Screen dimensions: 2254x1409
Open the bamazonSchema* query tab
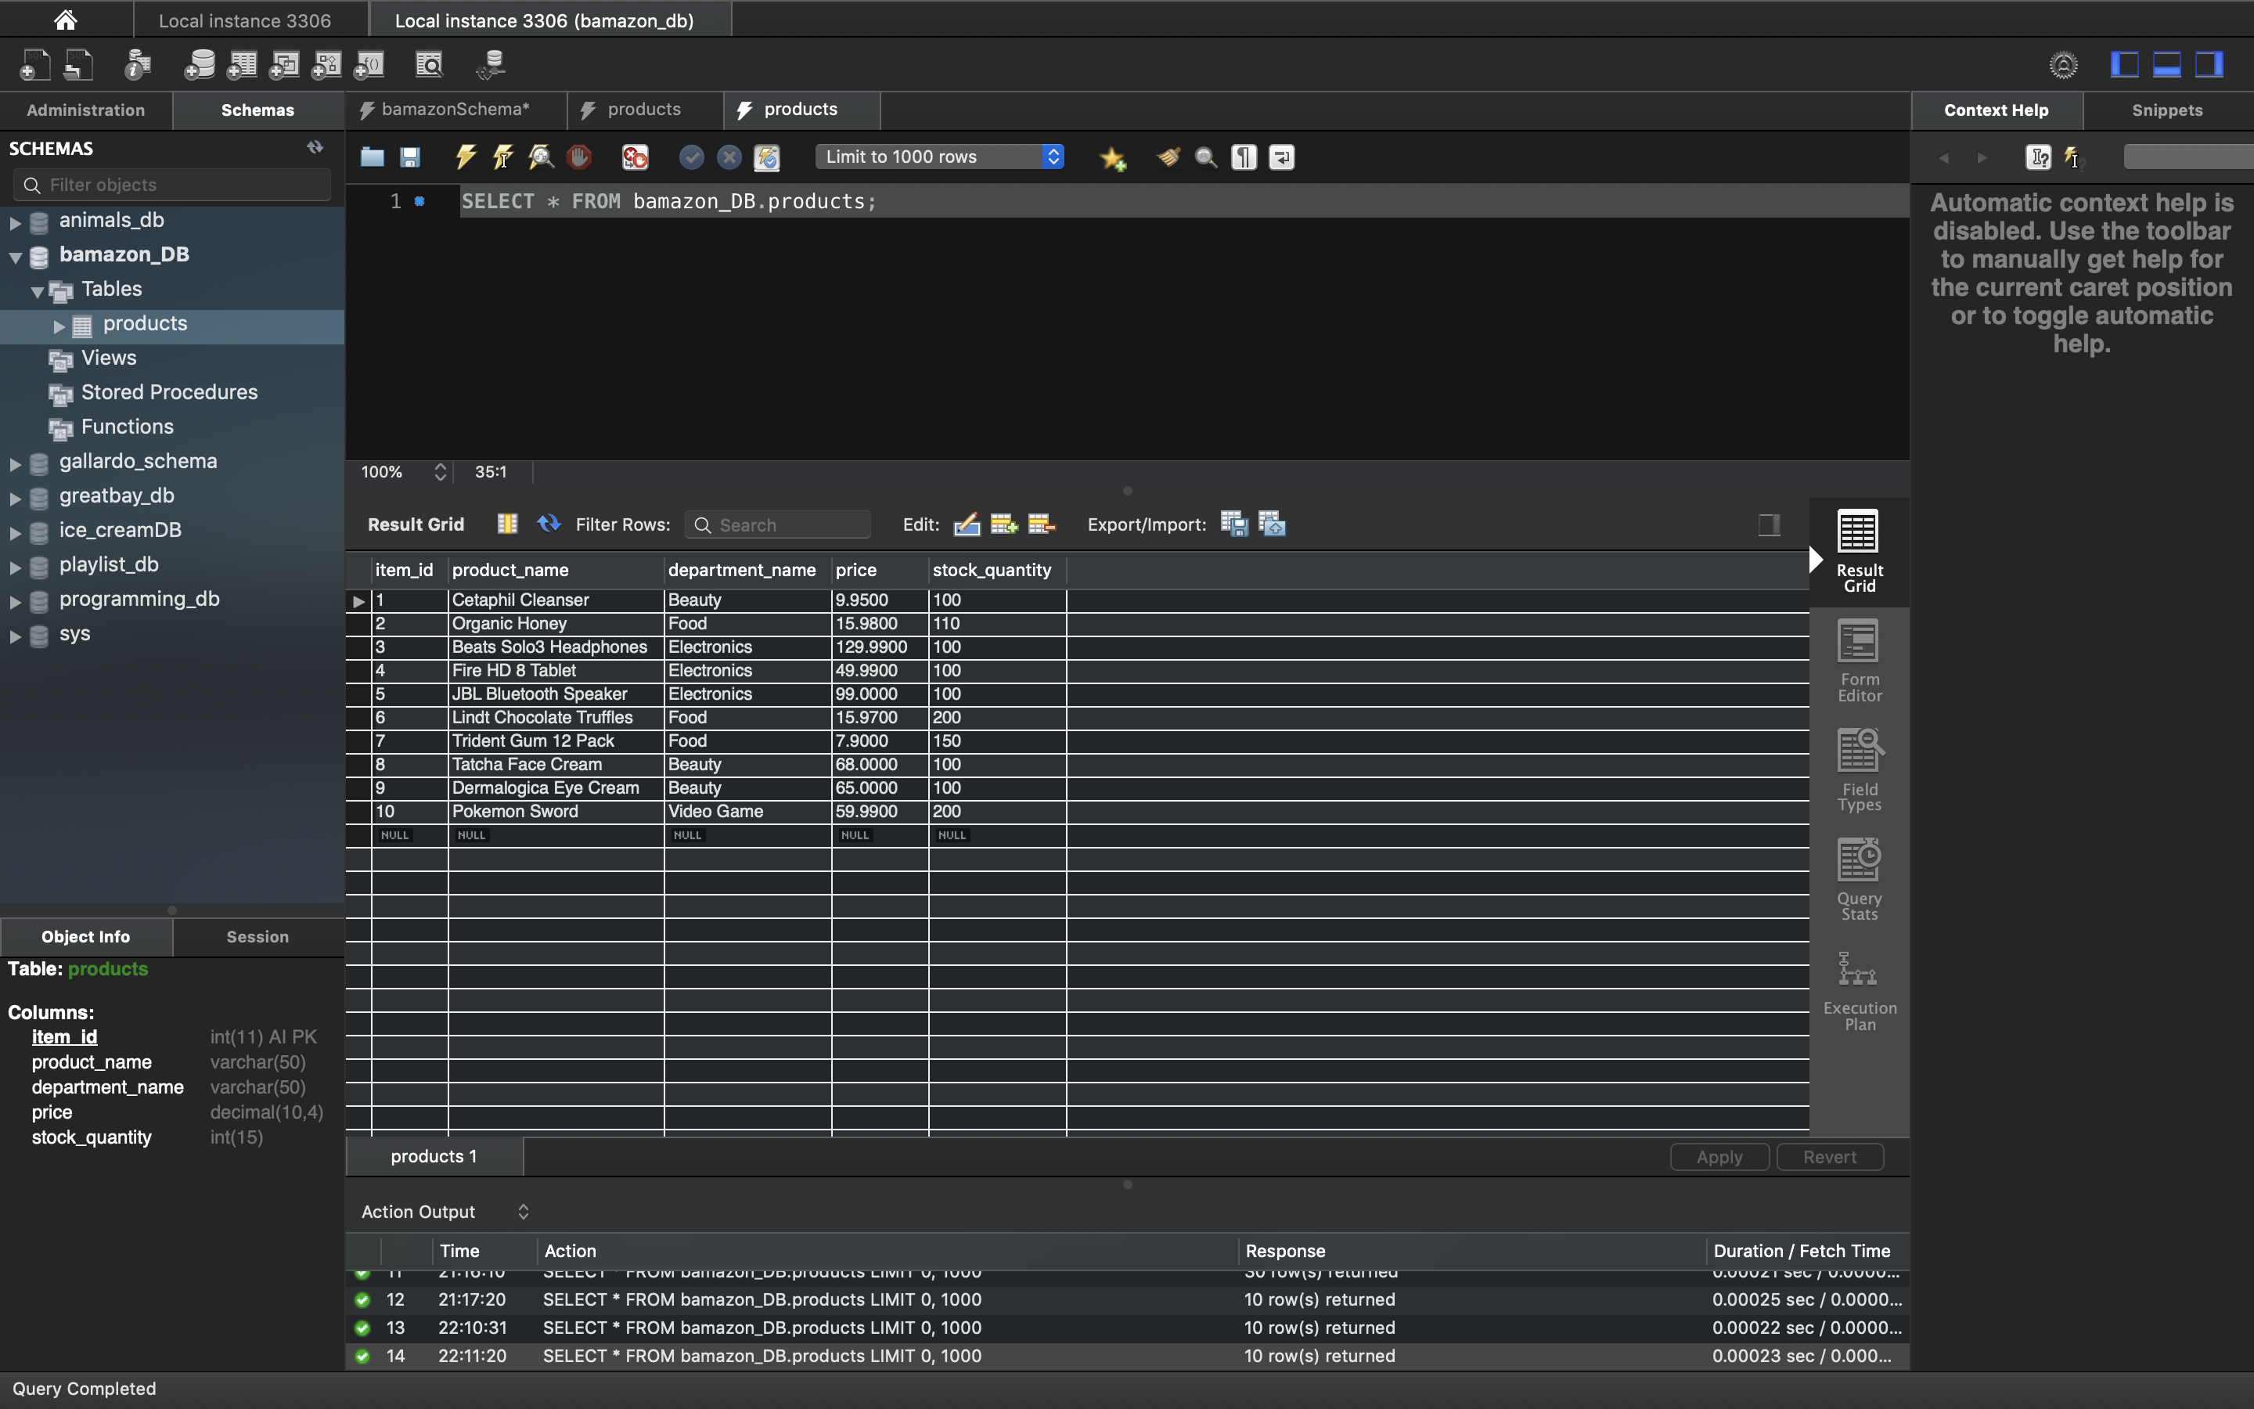[455, 110]
